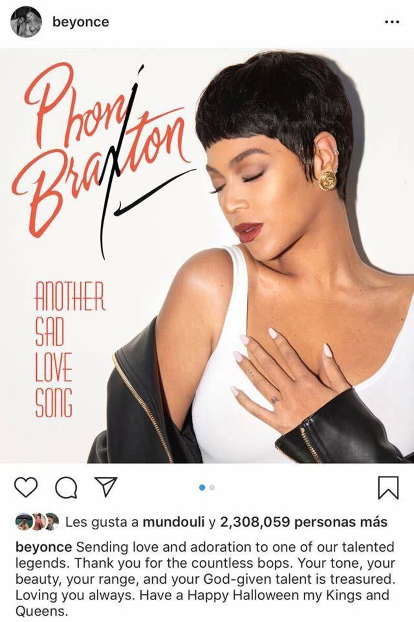
Task: View the 2,308,059 personas más likes list
Action: coord(304,522)
